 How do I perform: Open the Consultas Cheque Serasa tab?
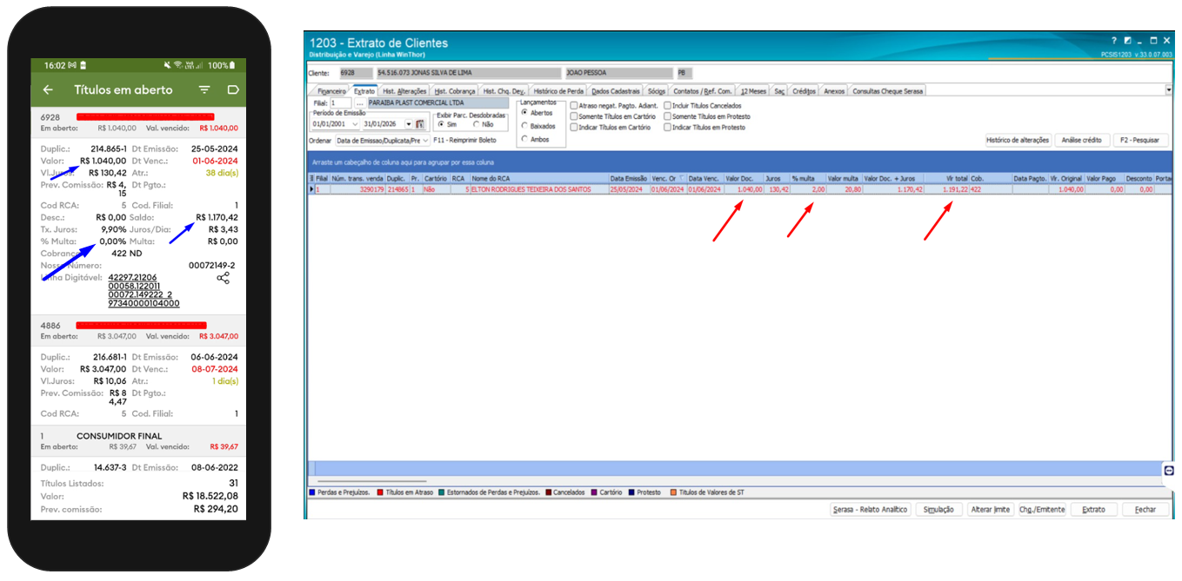point(888,91)
